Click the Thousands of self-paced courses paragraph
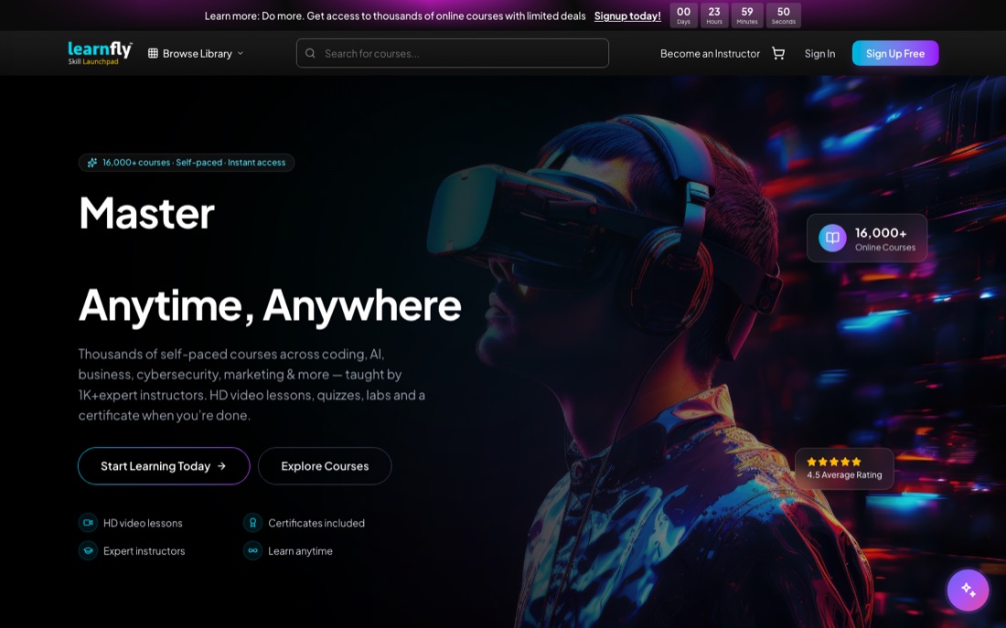 tap(251, 384)
